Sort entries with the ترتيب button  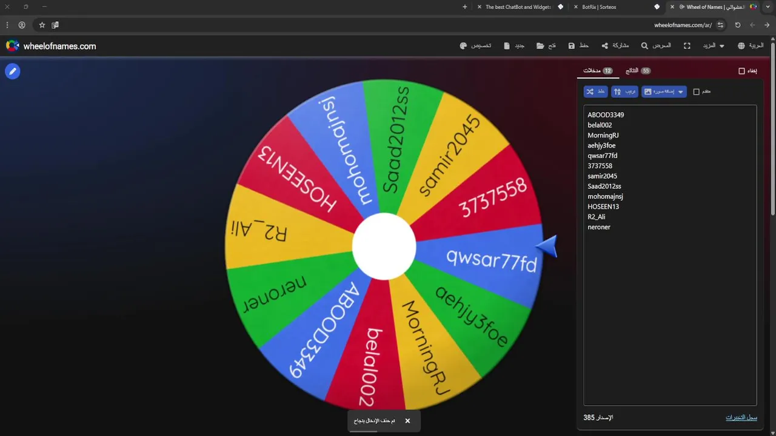(624, 91)
